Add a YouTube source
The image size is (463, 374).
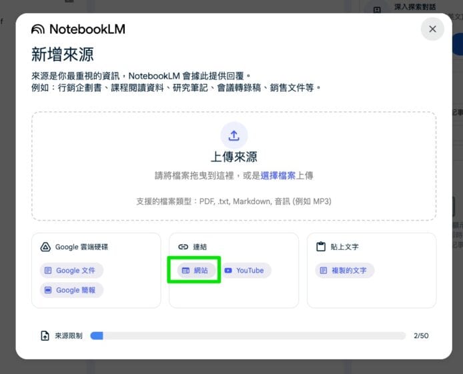pos(244,271)
